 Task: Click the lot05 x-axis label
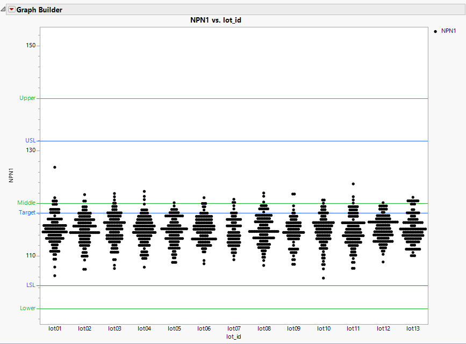pyautogui.click(x=174, y=328)
